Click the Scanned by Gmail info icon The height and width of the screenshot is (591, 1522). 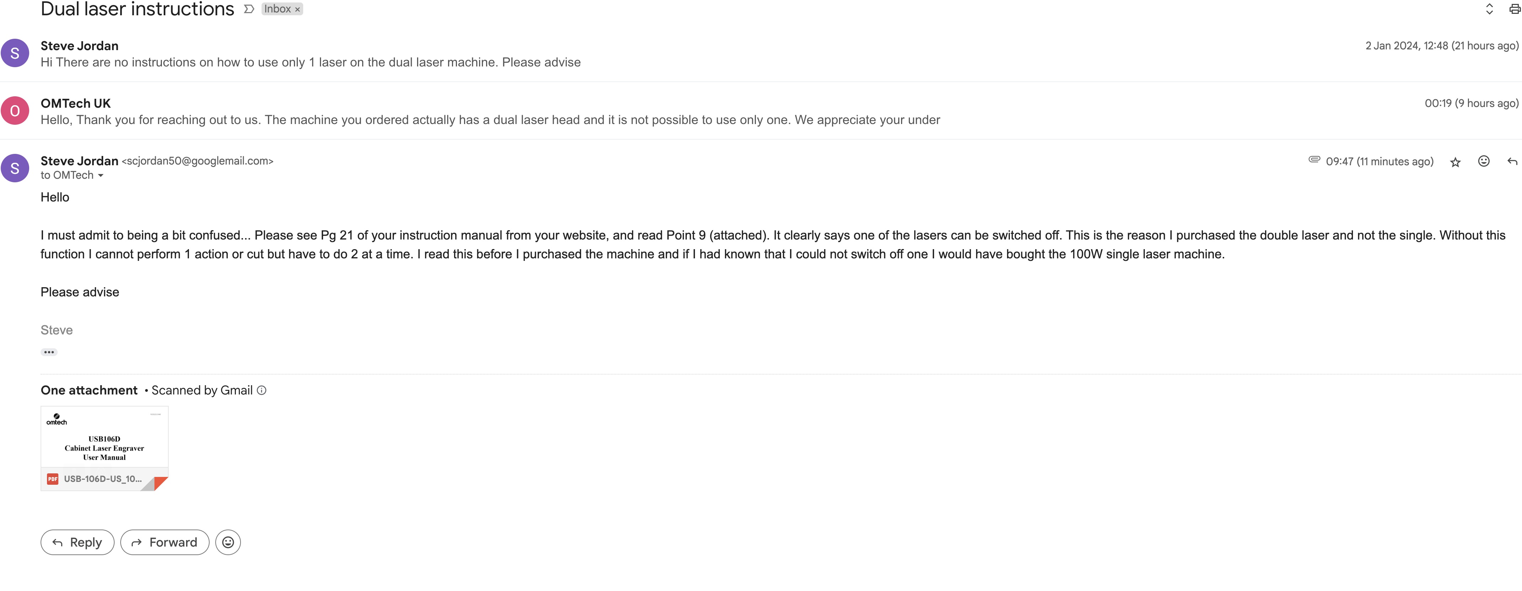coord(262,391)
